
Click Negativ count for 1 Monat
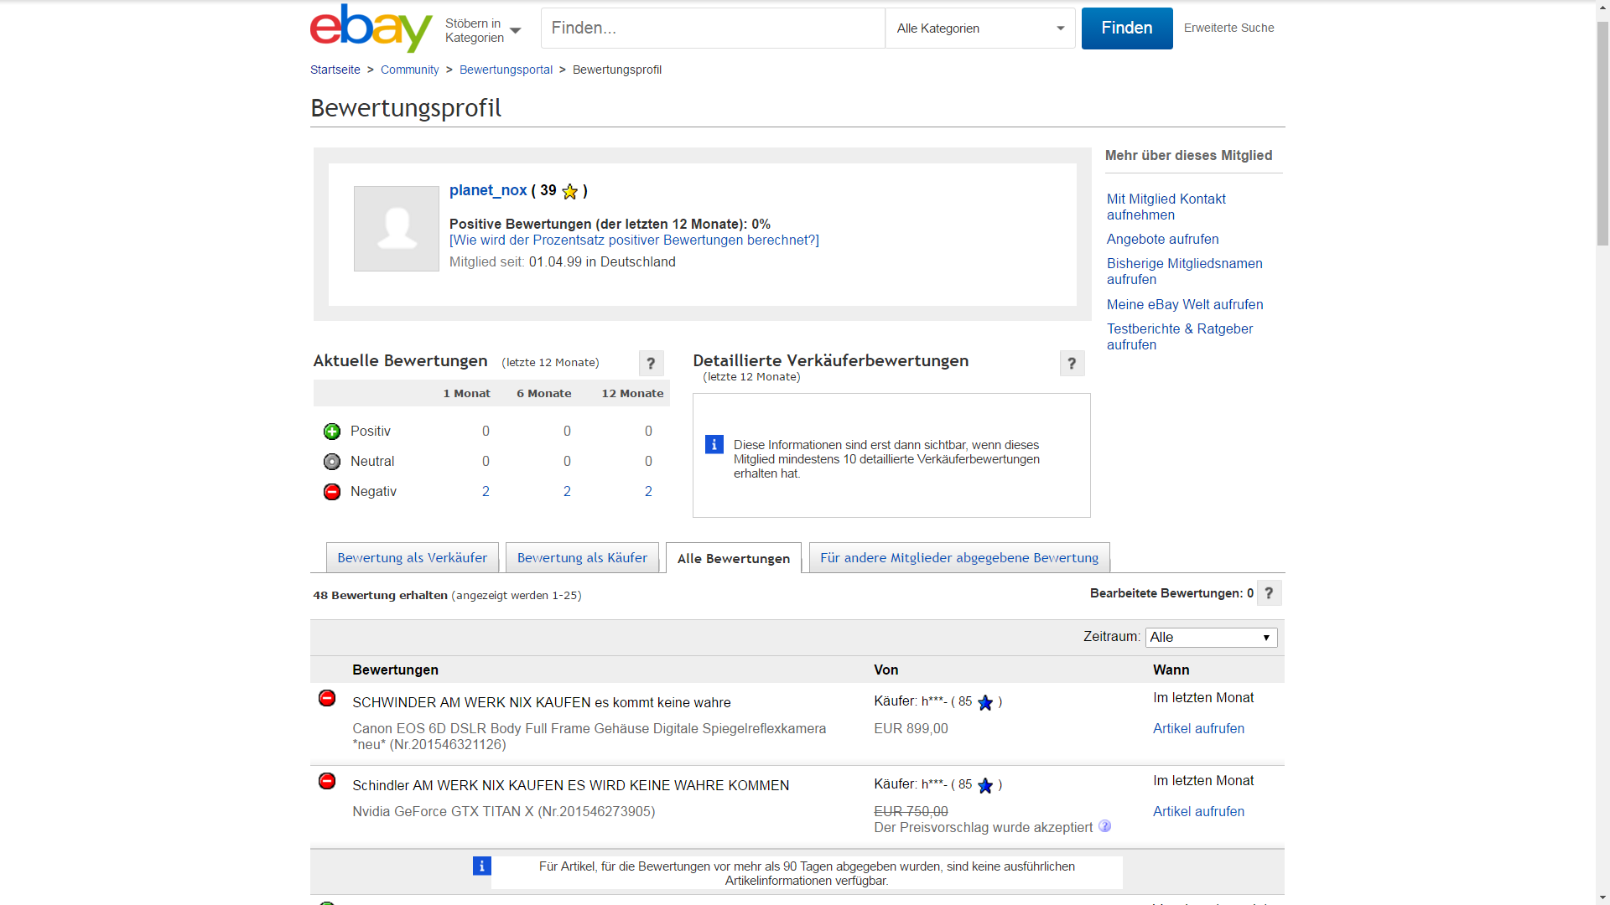tap(486, 492)
